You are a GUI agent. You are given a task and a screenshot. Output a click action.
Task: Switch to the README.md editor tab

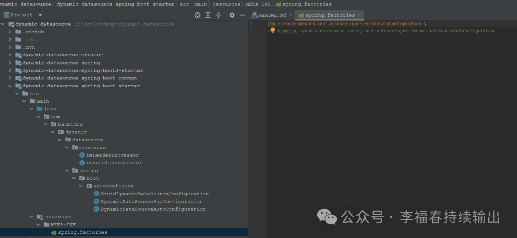pyautogui.click(x=272, y=15)
